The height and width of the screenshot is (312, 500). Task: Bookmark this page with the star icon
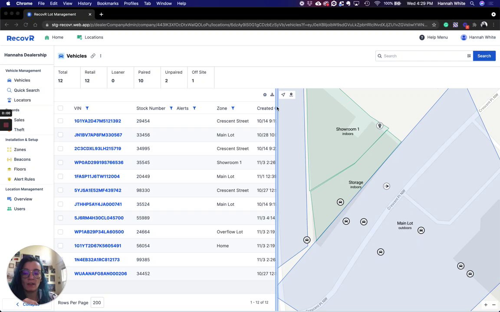point(434,25)
